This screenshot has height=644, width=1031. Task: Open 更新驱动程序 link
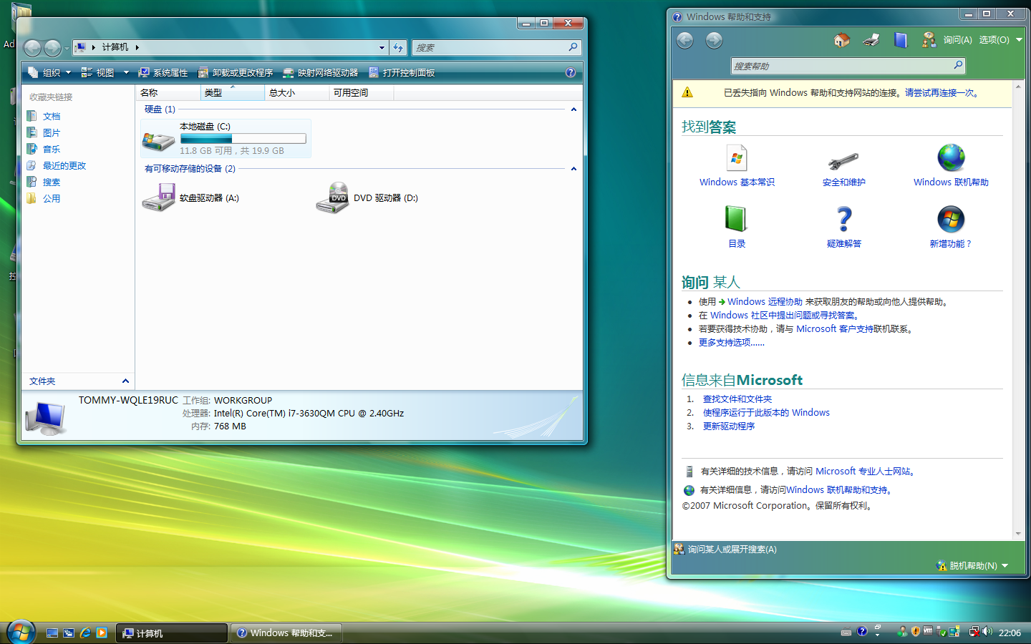pos(729,426)
